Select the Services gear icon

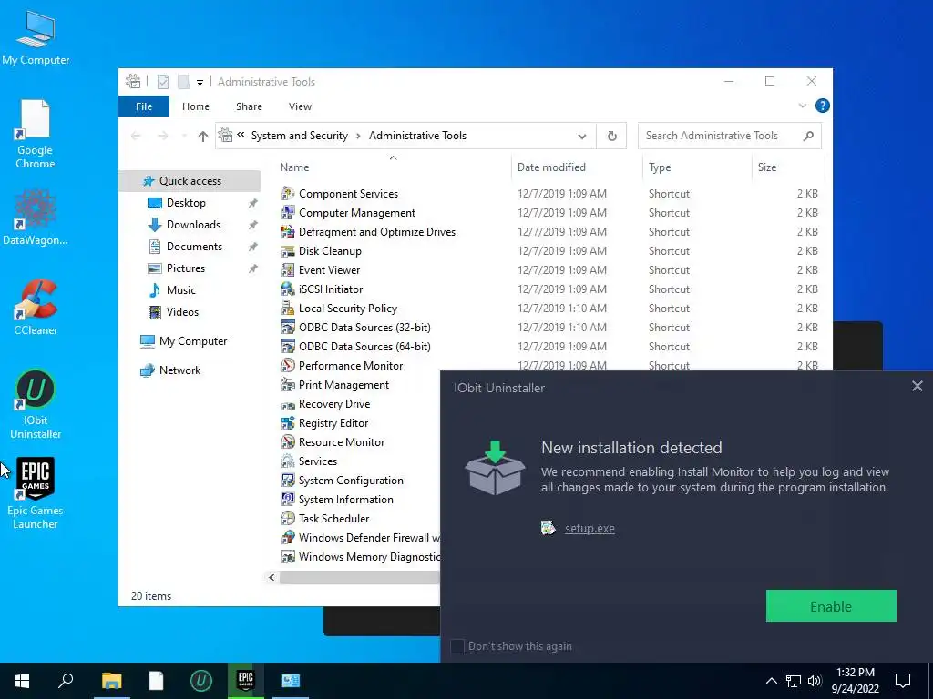[287, 461]
